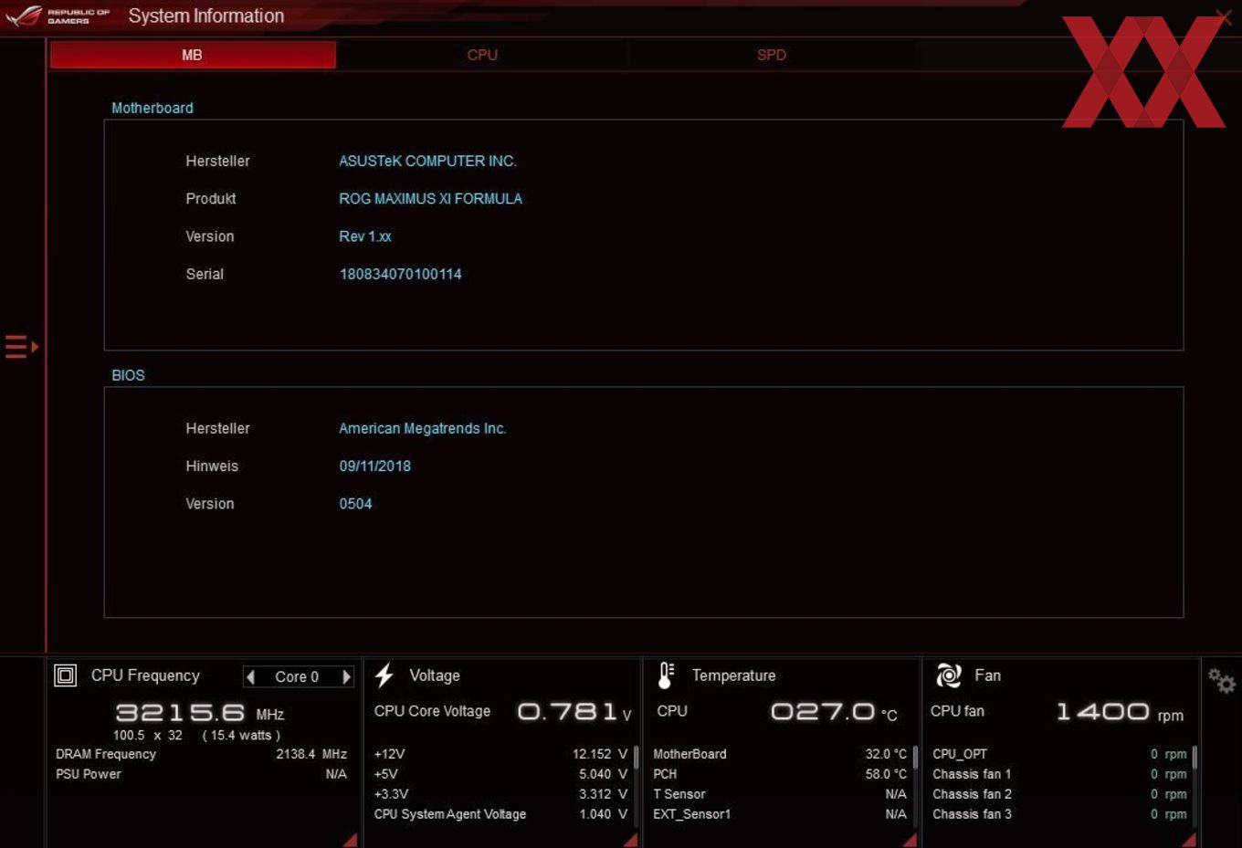Click American Megatrends Inc. value

coord(422,429)
